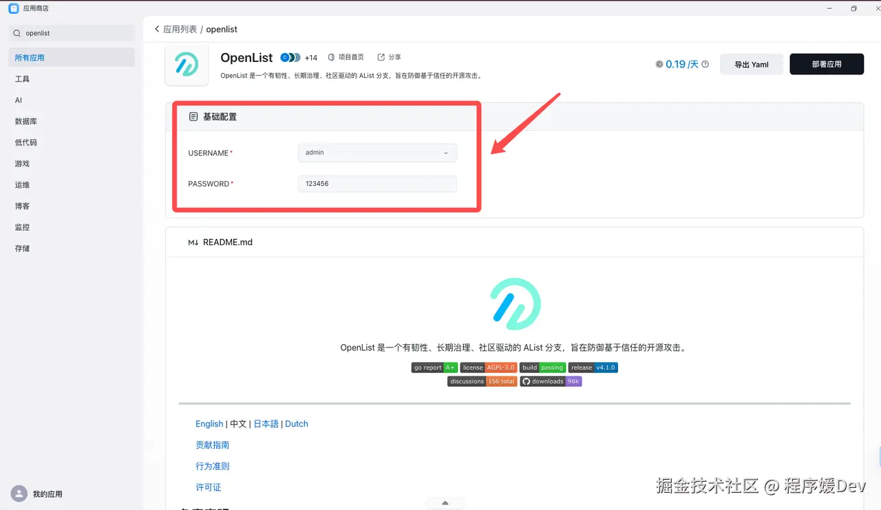Open the 贡献指南 link
Viewport: 881px width, 510px height.
(x=213, y=445)
